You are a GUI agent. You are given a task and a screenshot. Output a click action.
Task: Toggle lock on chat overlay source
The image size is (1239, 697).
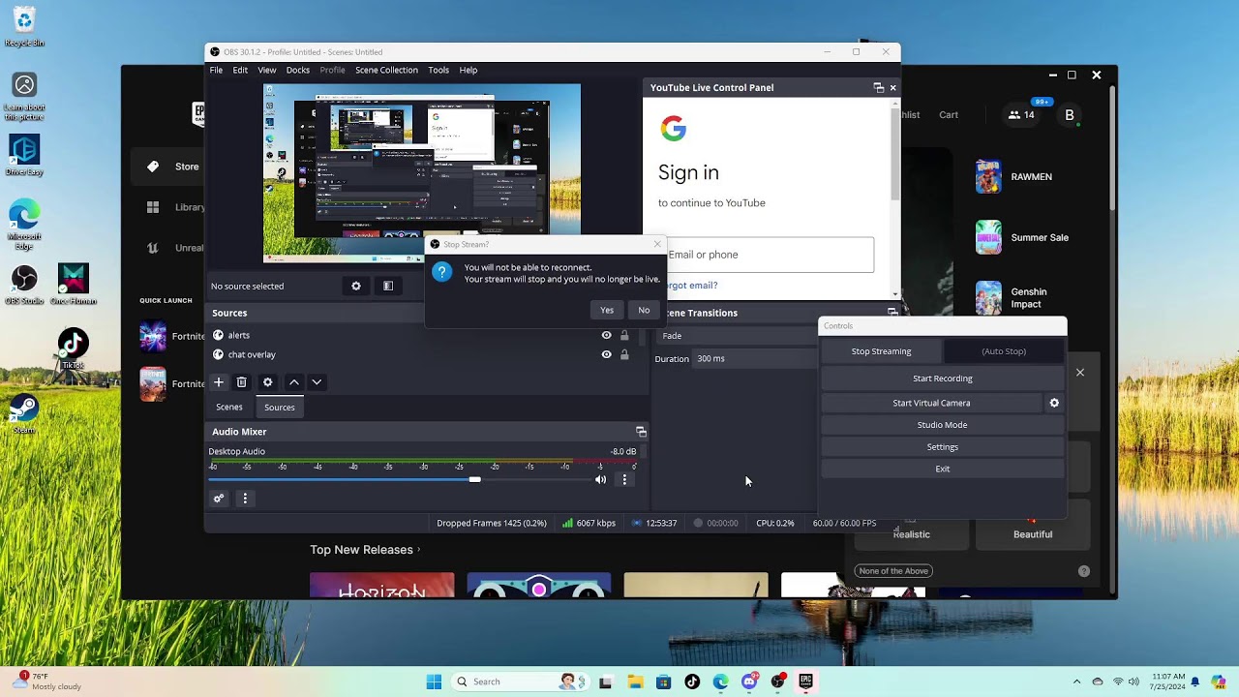tap(624, 354)
